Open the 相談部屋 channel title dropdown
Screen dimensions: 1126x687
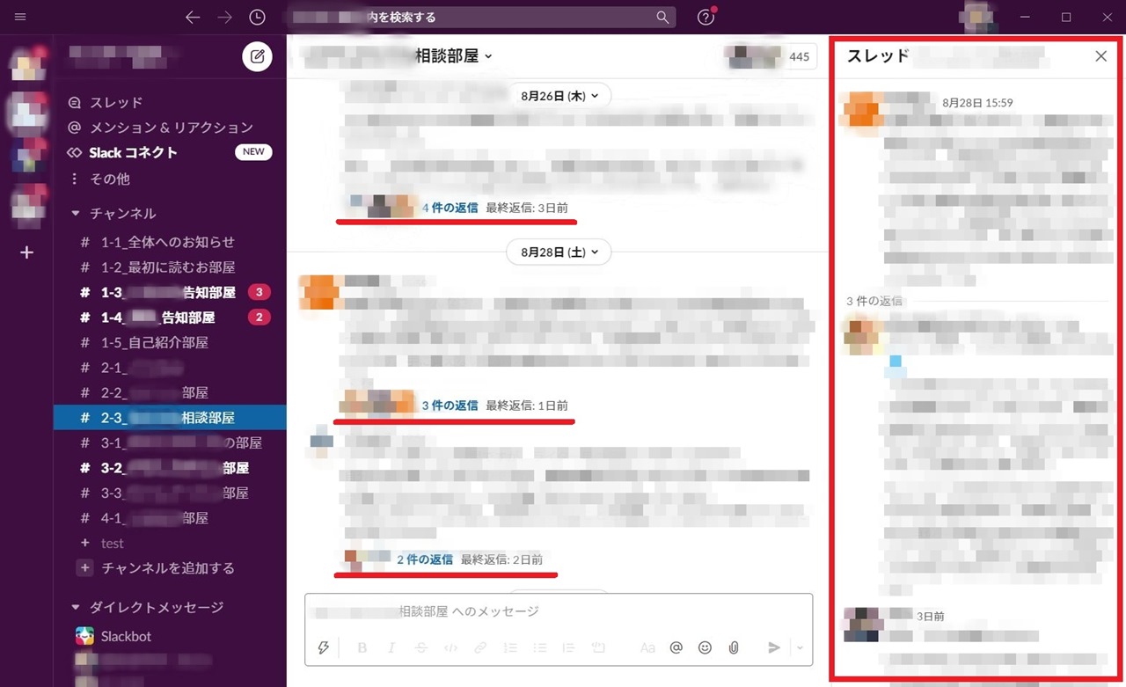(x=454, y=56)
